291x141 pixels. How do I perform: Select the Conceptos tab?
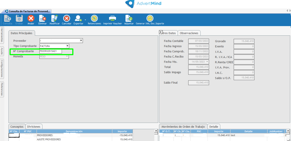click(x=17, y=127)
